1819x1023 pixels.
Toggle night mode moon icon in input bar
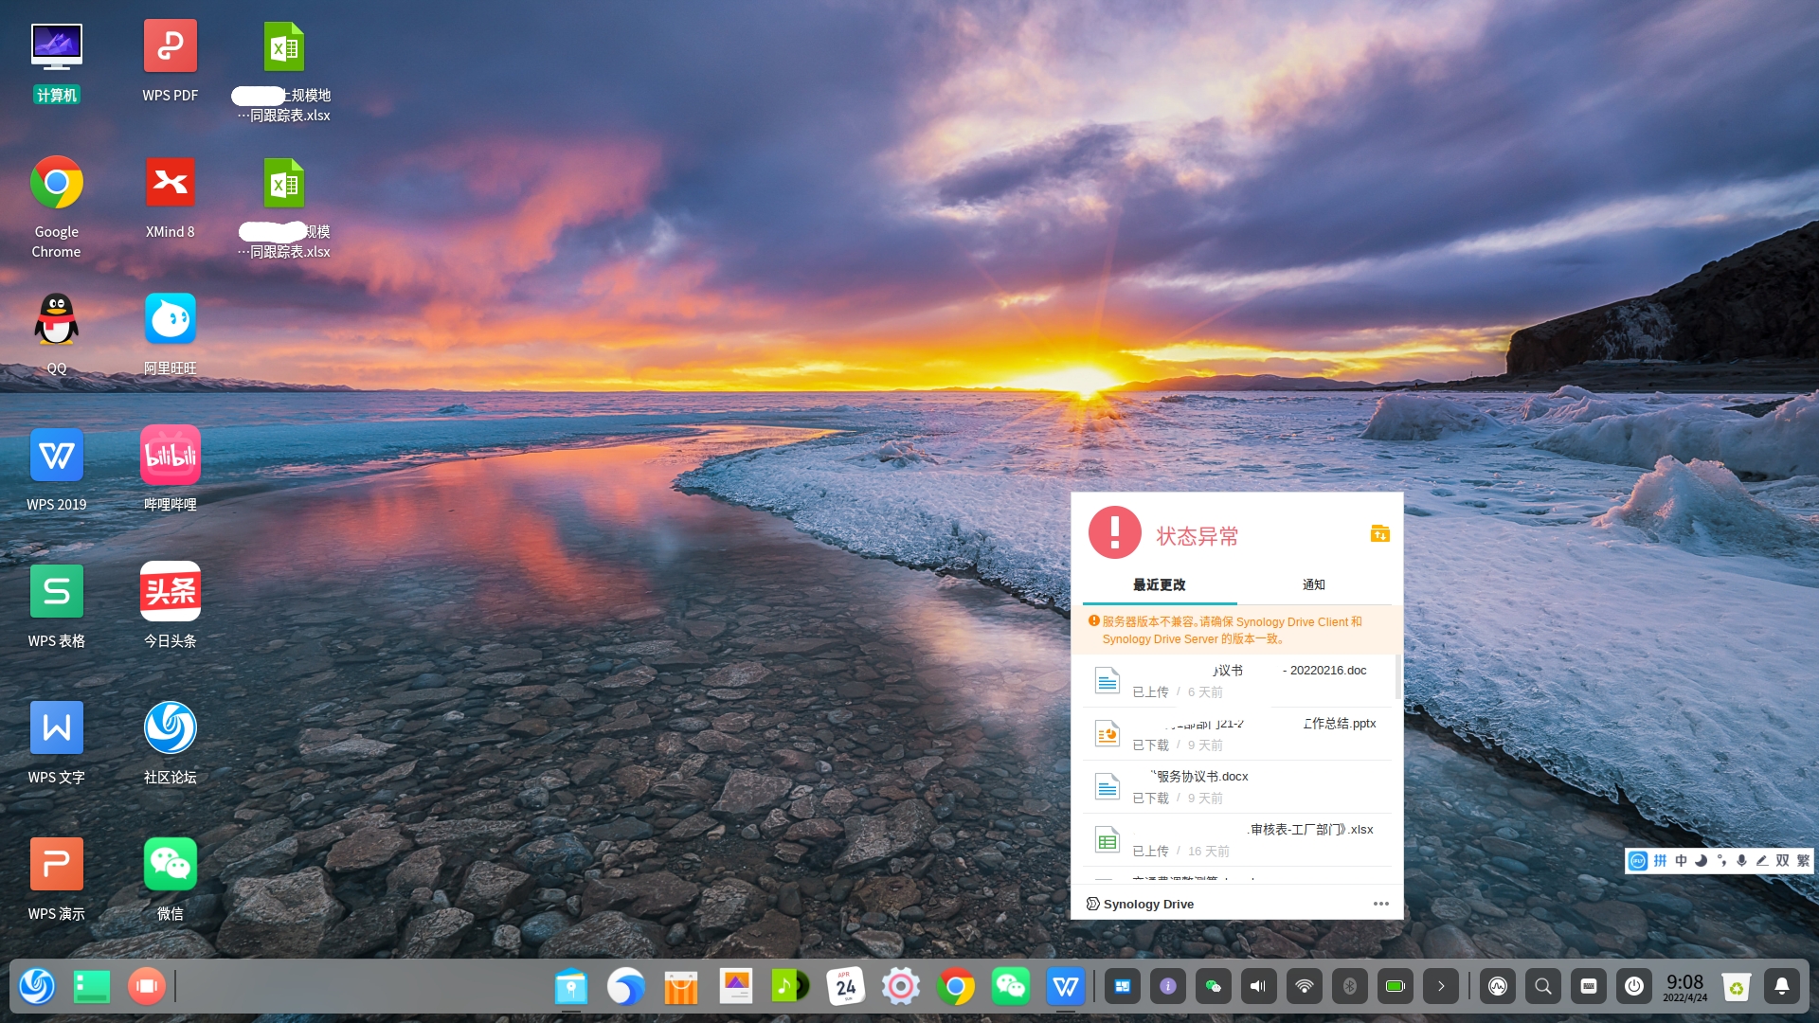(1701, 860)
